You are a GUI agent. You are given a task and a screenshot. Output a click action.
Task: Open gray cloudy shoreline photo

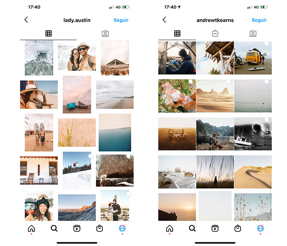pos(115,95)
